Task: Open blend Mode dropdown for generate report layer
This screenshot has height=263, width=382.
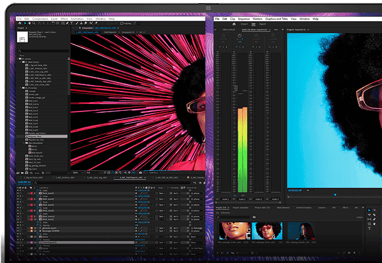Action: (162, 228)
